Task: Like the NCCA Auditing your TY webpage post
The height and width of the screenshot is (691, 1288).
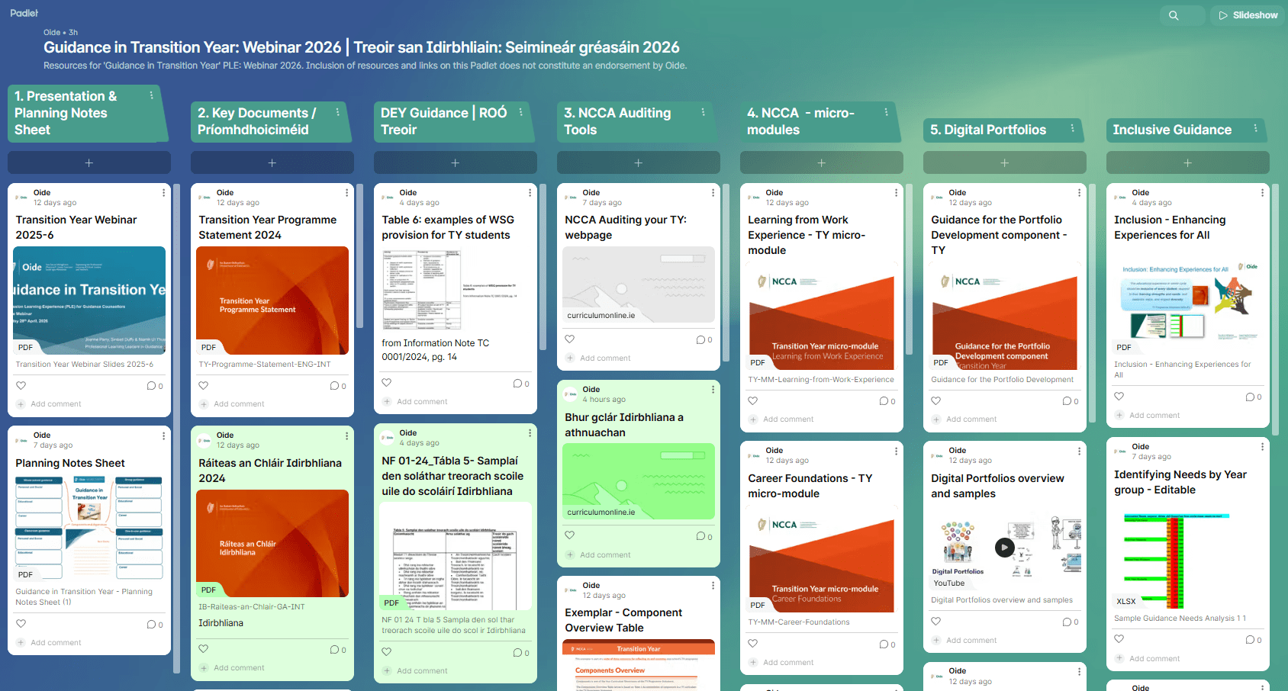Action: click(570, 339)
